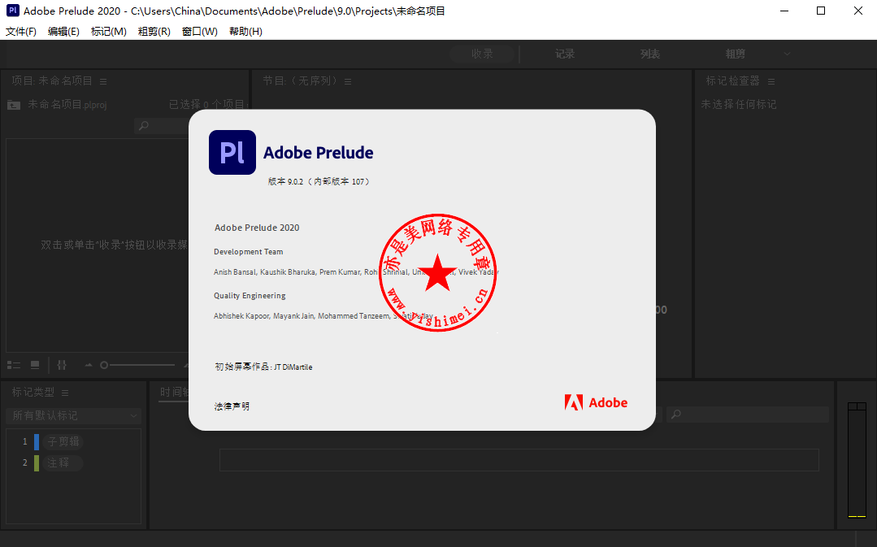Click the 初始屏幕作品 credit line
This screenshot has height=547, width=877.
(x=263, y=367)
